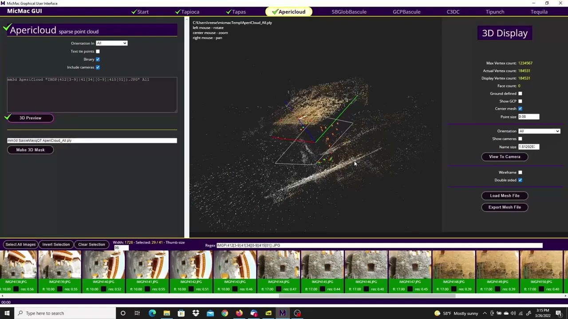Click the black square under IMGP4144.JPG
Screen dimensions: 568x319
click(x=279, y=289)
